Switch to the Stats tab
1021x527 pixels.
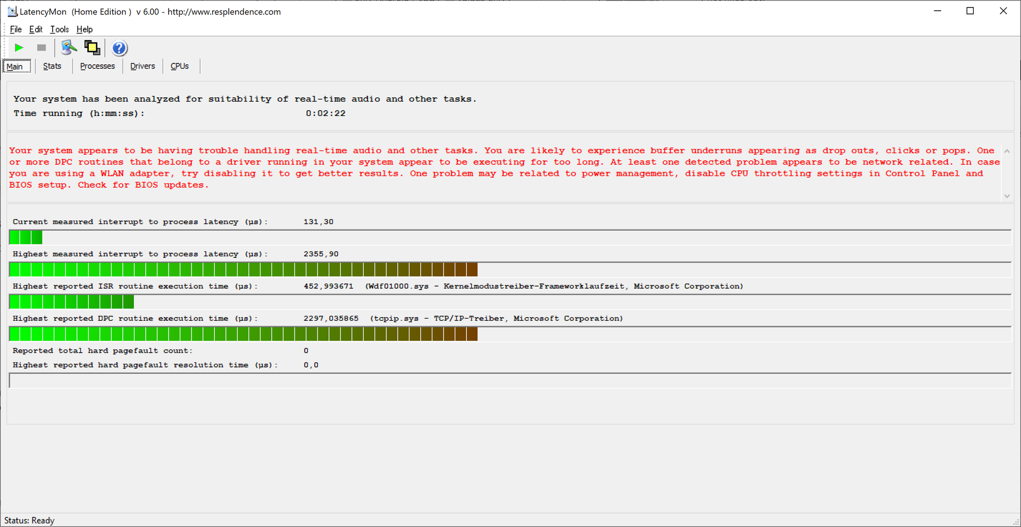52,66
